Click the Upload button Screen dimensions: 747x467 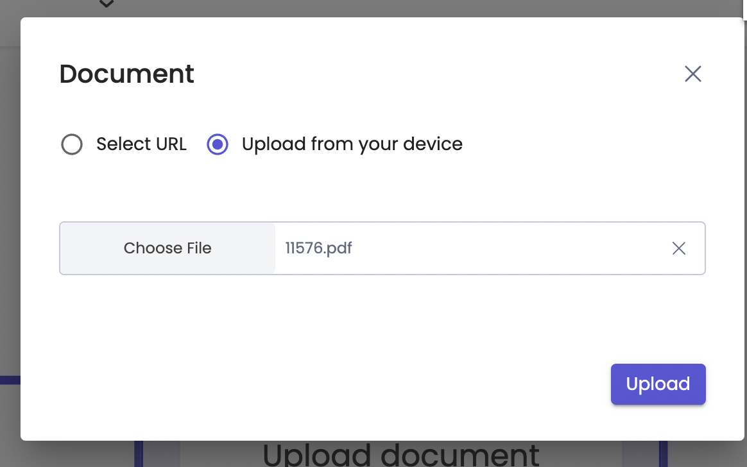(x=658, y=384)
